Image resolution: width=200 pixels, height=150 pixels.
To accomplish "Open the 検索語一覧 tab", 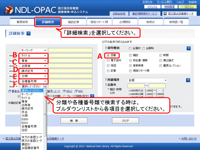I will [176, 22].
